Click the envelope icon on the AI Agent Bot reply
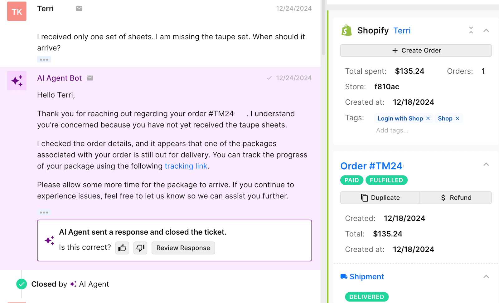This screenshot has width=499, height=303. [x=90, y=78]
